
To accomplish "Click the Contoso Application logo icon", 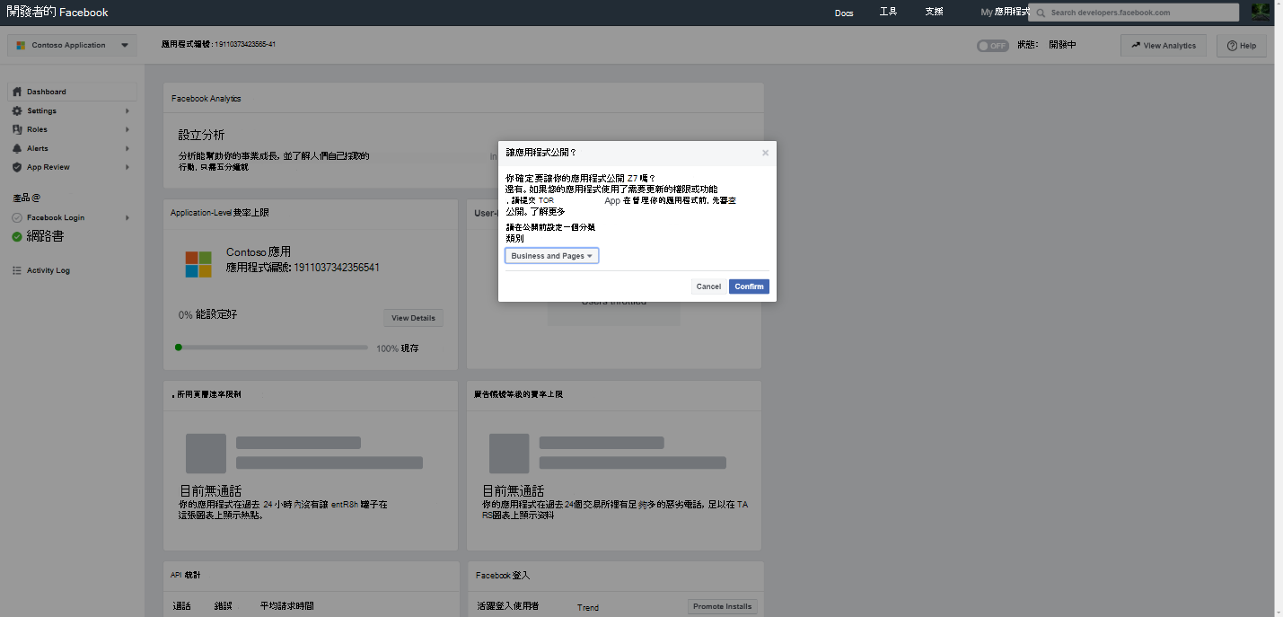I will 21,45.
